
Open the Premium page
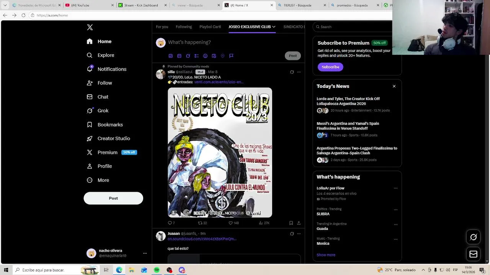click(x=111, y=152)
